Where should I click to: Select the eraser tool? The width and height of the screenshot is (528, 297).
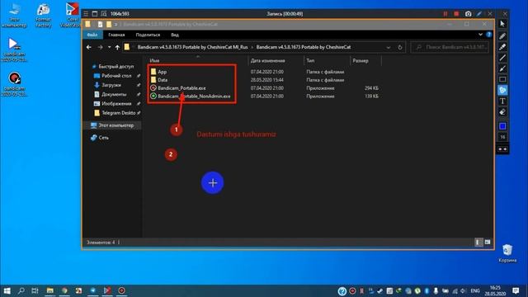click(x=502, y=112)
